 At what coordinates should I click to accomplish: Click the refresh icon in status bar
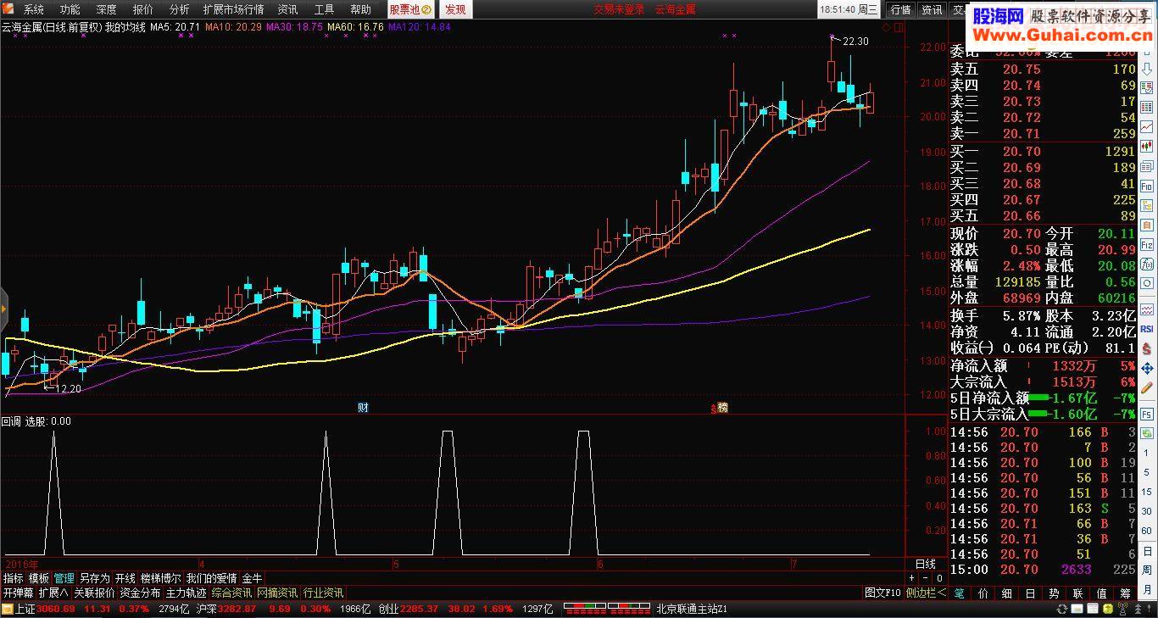click(1062, 609)
